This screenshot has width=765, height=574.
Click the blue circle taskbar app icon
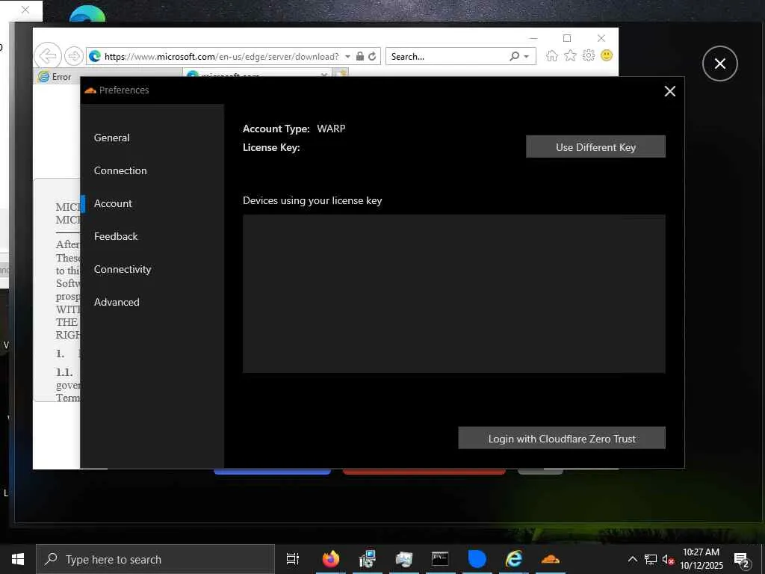click(477, 559)
